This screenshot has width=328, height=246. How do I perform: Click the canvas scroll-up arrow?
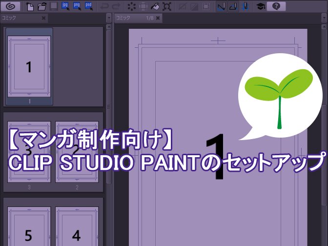tap(324, 26)
